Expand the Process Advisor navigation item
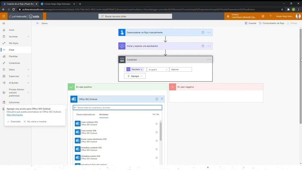302x170 pixels. [28, 93]
